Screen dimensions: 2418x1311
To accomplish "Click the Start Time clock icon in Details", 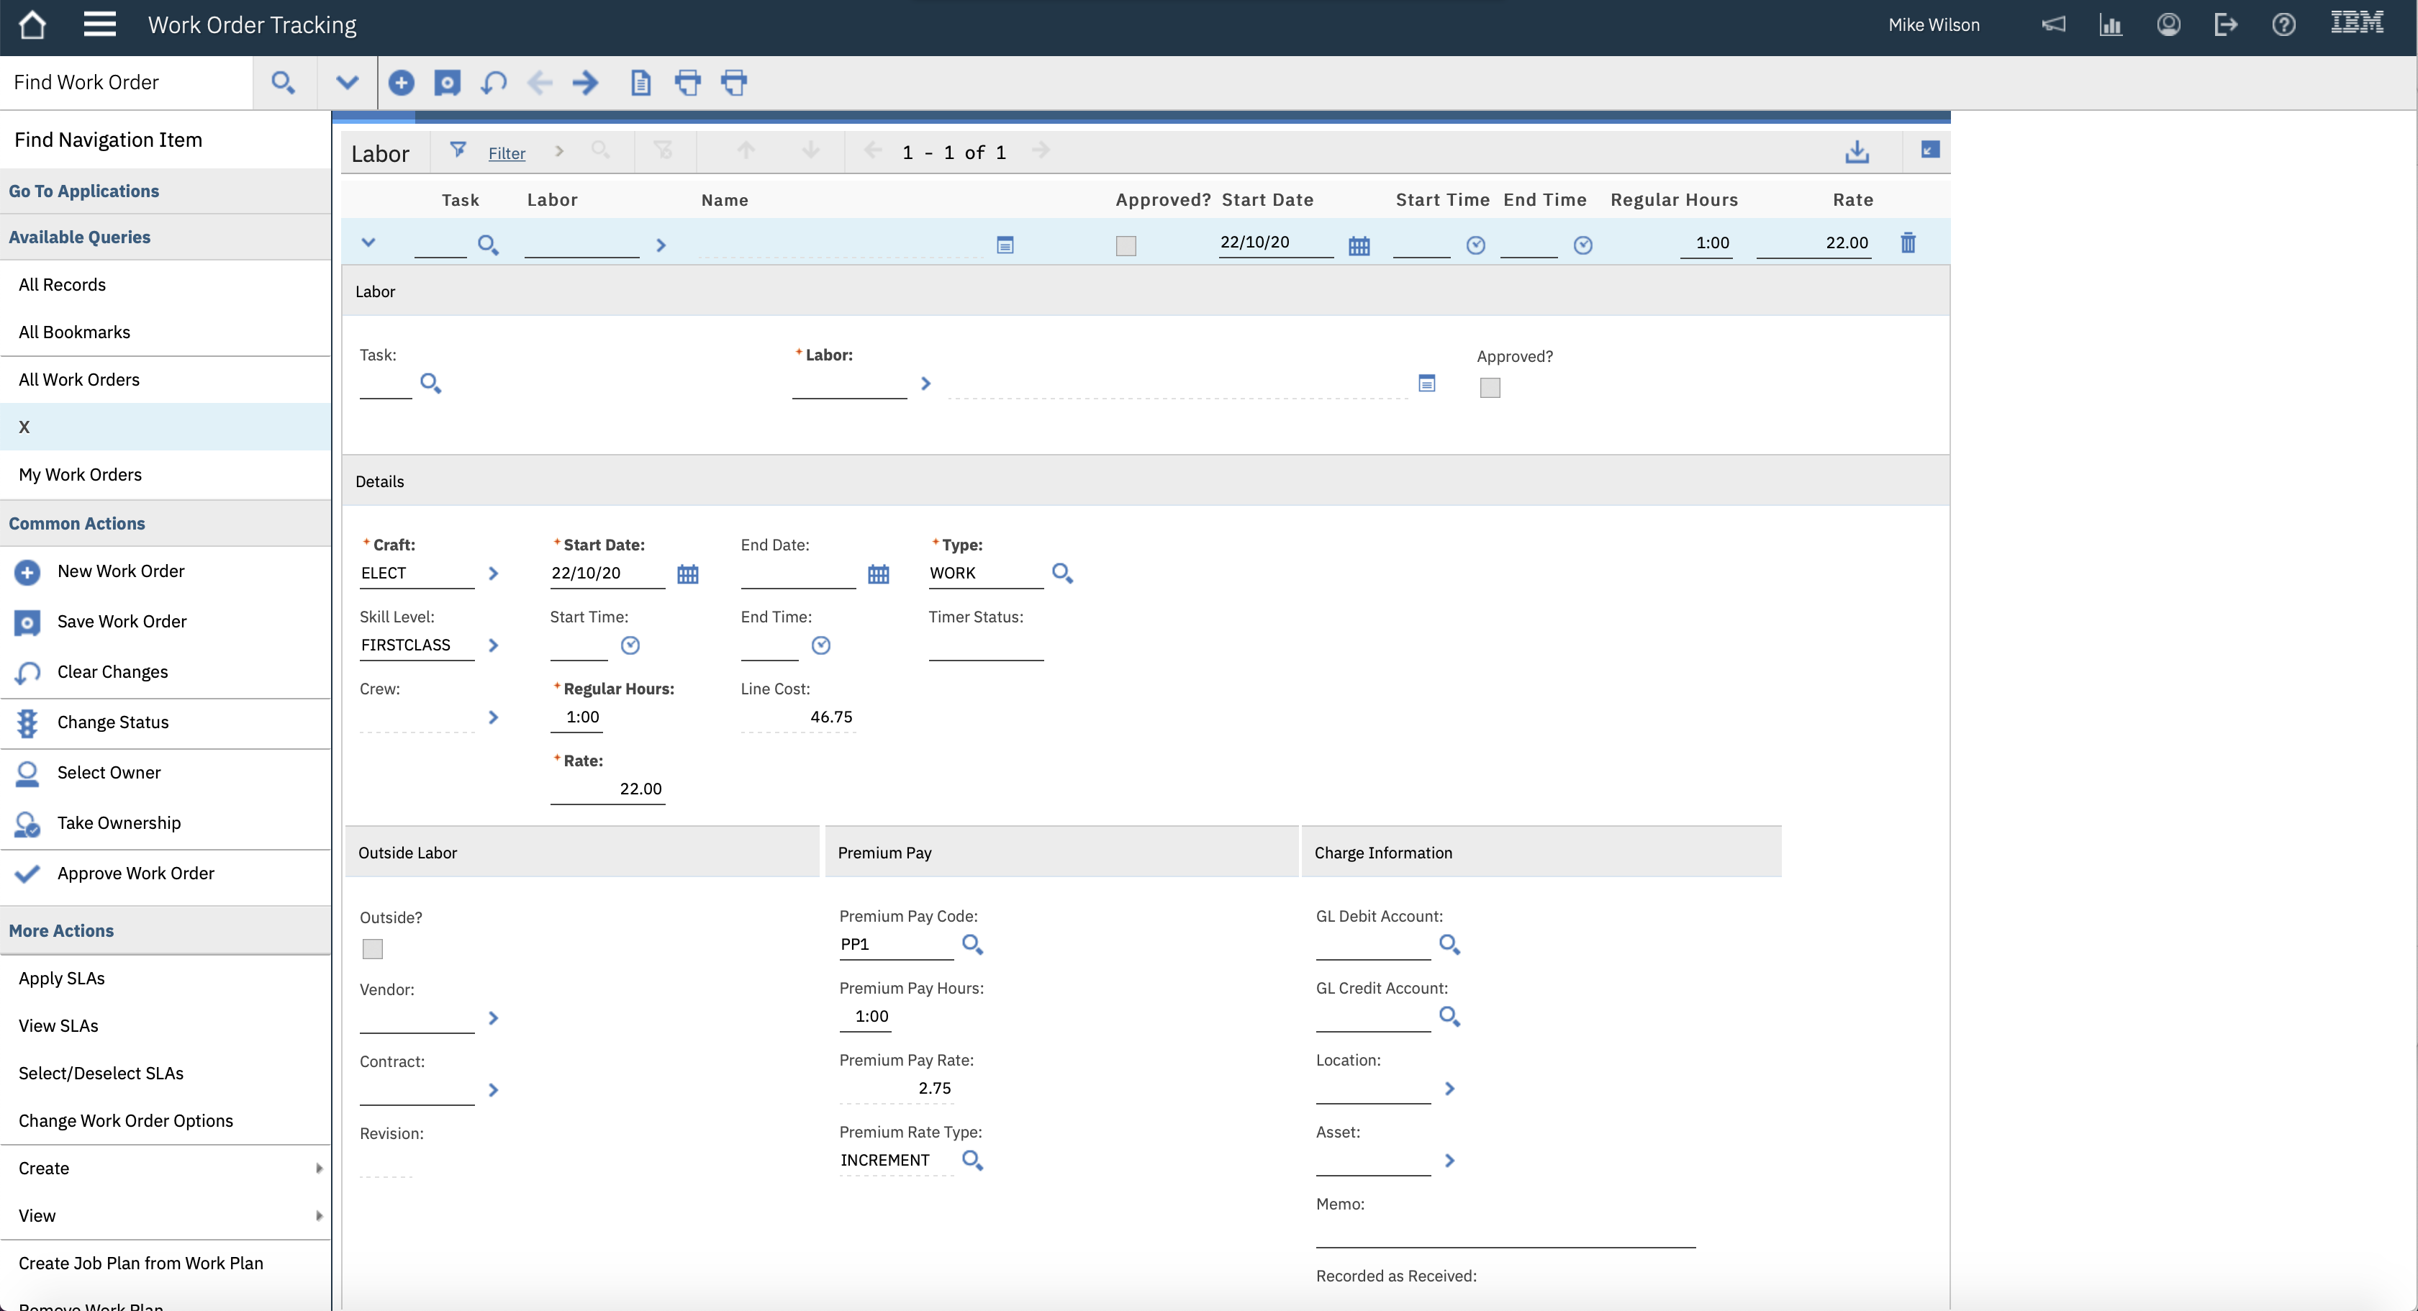I will point(630,645).
